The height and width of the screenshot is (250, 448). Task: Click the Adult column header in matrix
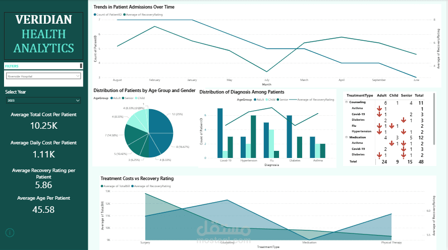(382, 96)
